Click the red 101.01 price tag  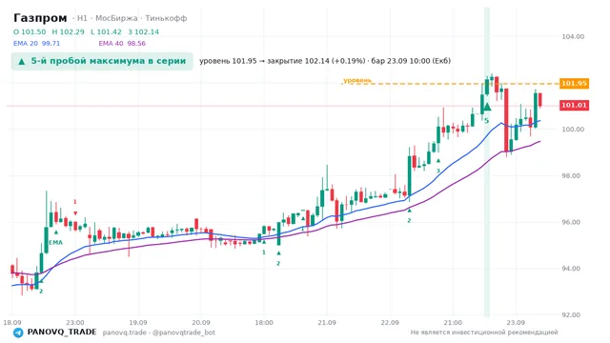(x=574, y=105)
